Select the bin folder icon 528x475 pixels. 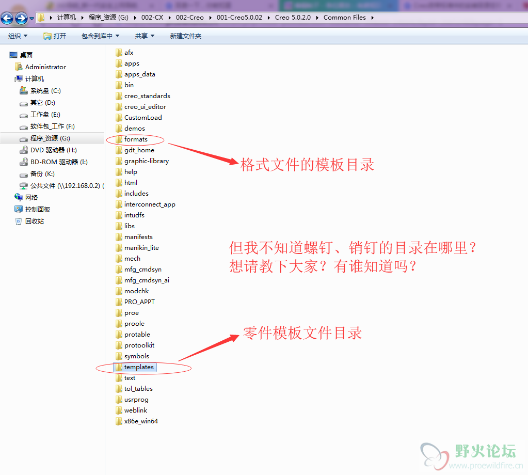(119, 85)
